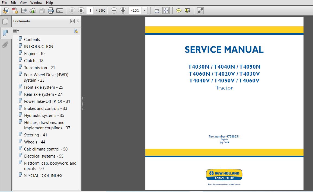Click the Print icon
Screen dimensions: 313x192
pyautogui.click(x=50, y=11)
